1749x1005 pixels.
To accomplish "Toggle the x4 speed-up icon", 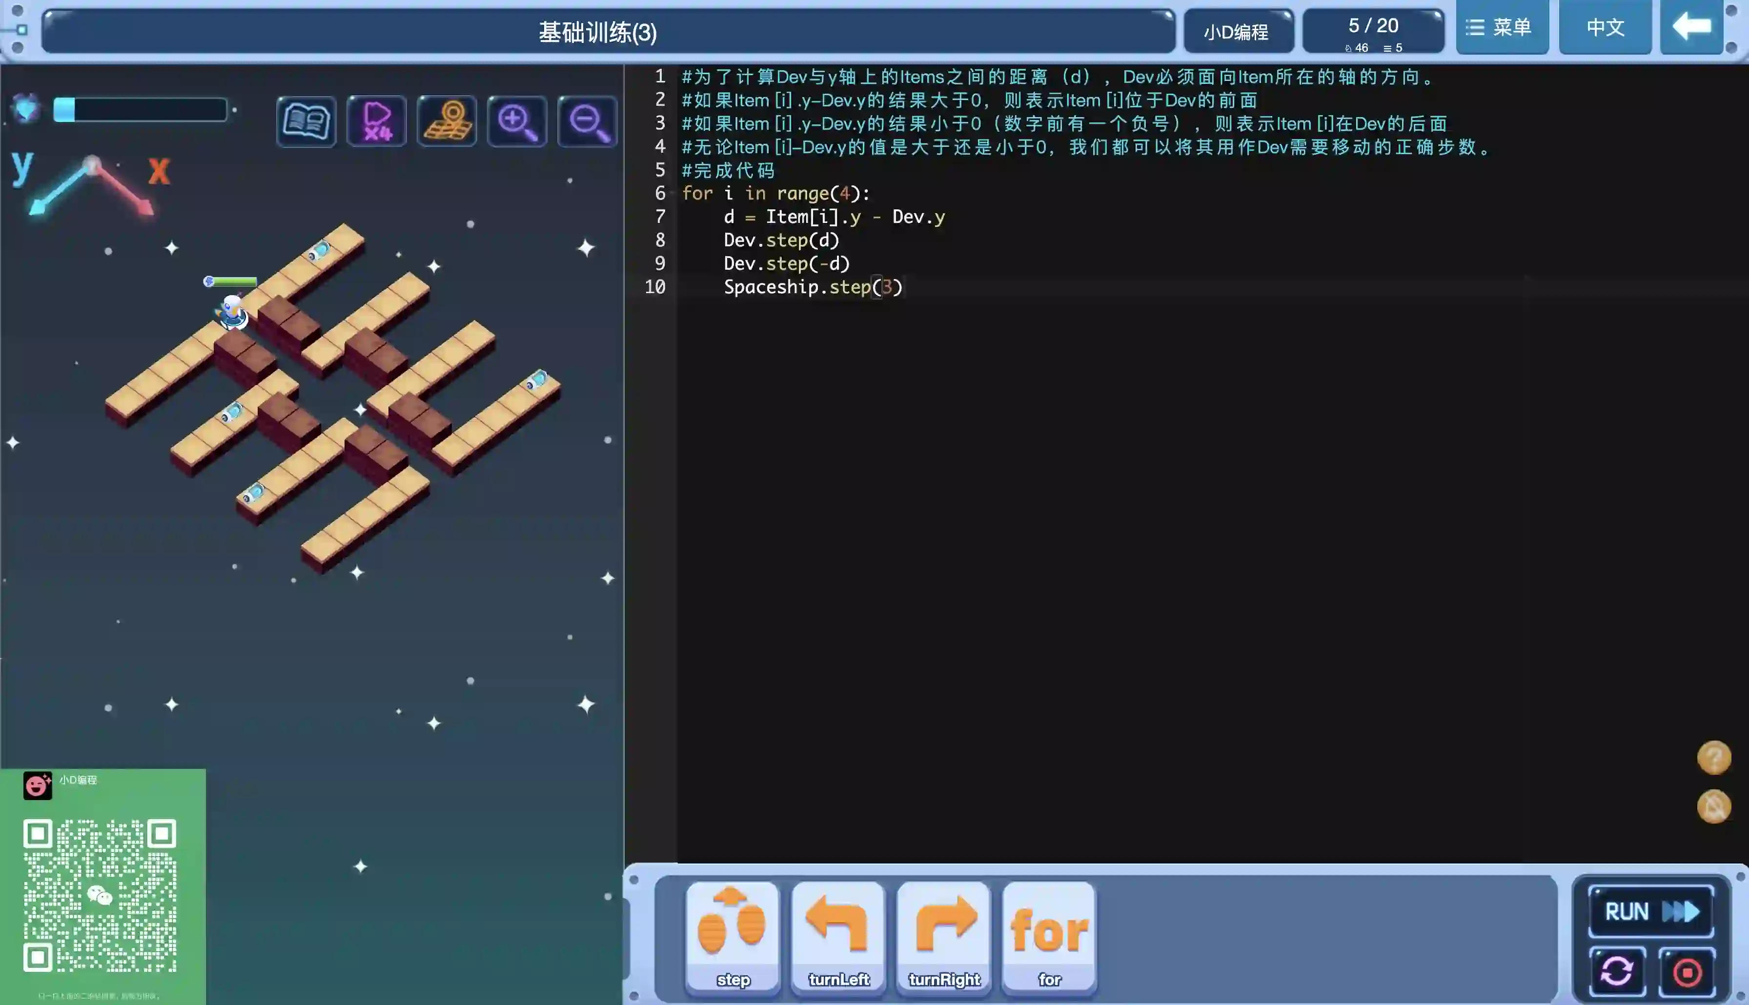I will point(377,121).
